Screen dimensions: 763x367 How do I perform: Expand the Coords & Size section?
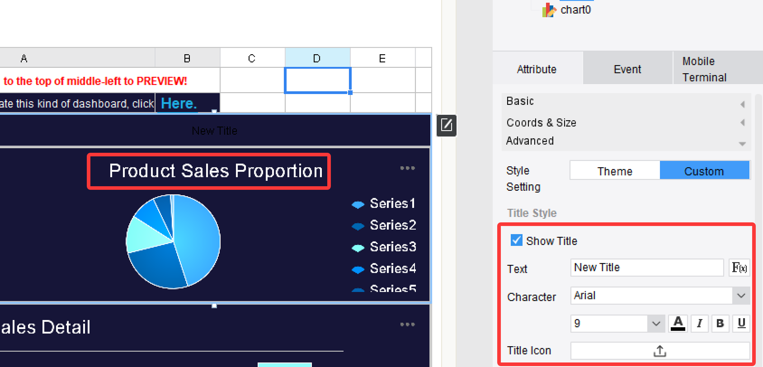tap(626, 122)
